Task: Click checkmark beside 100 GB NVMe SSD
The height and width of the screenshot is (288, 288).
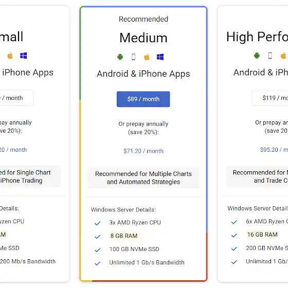Action: [x=98, y=250]
